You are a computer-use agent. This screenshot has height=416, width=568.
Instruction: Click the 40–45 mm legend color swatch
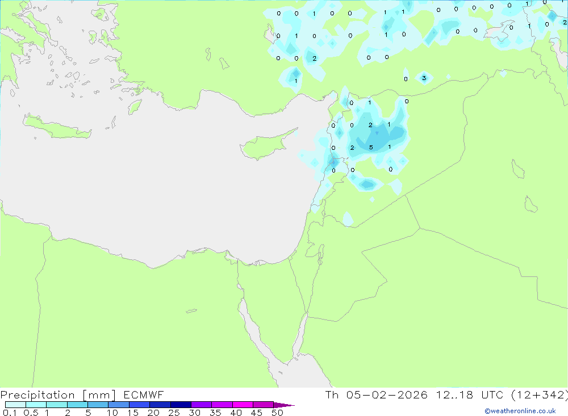pyautogui.click(x=243, y=405)
